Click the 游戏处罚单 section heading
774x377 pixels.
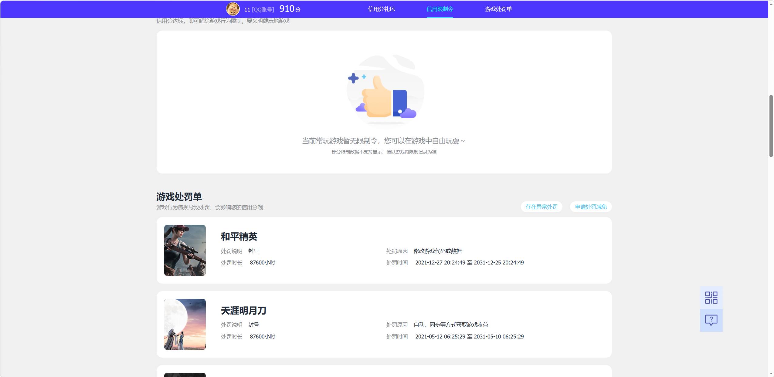coord(179,197)
